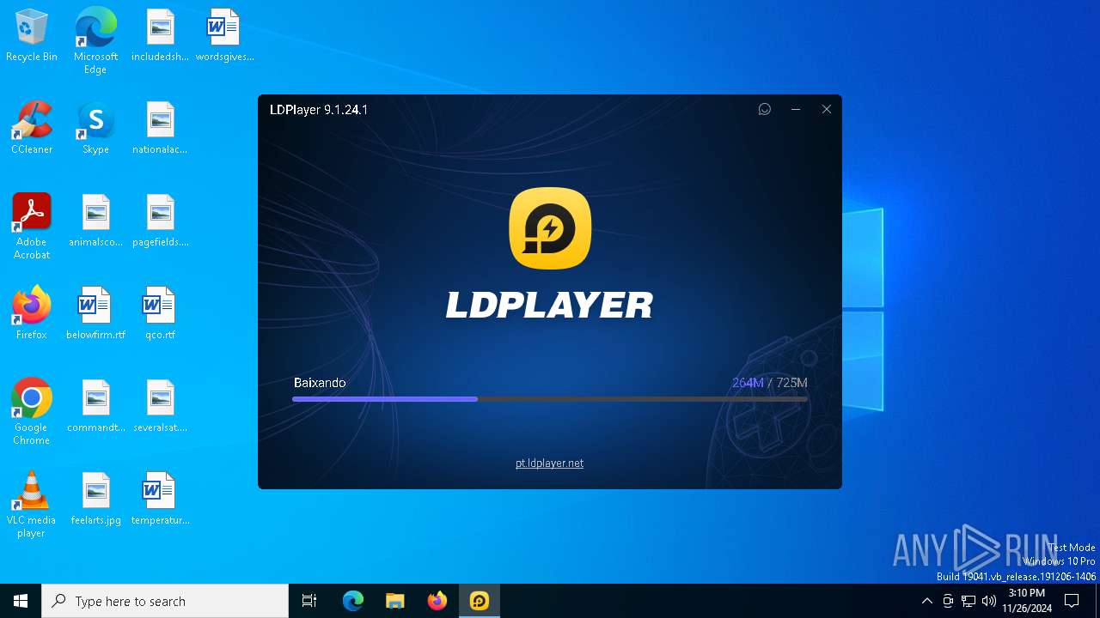Click the volume speaker icon in tray
1100x618 pixels.
(x=989, y=601)
